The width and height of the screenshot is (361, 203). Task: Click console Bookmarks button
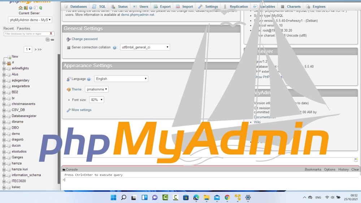[313, 169]
